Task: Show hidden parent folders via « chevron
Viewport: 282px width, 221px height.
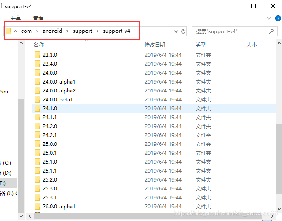Action: (16, 31)
